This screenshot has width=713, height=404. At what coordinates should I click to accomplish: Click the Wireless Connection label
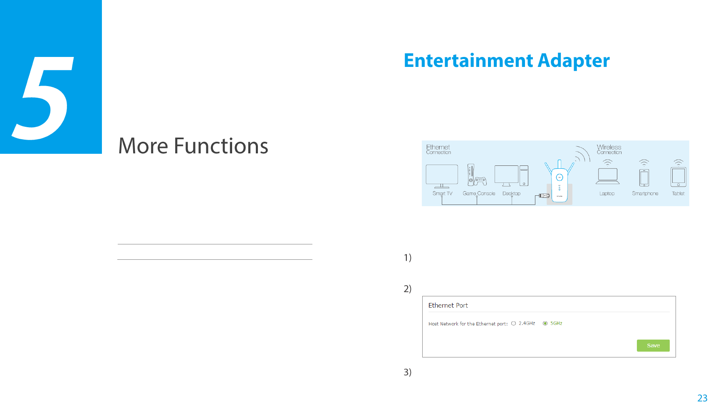tap(609, 150)
